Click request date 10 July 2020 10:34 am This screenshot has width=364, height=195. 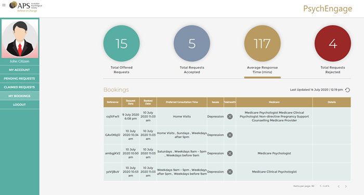pyautogui.click(x=131, y=135)
